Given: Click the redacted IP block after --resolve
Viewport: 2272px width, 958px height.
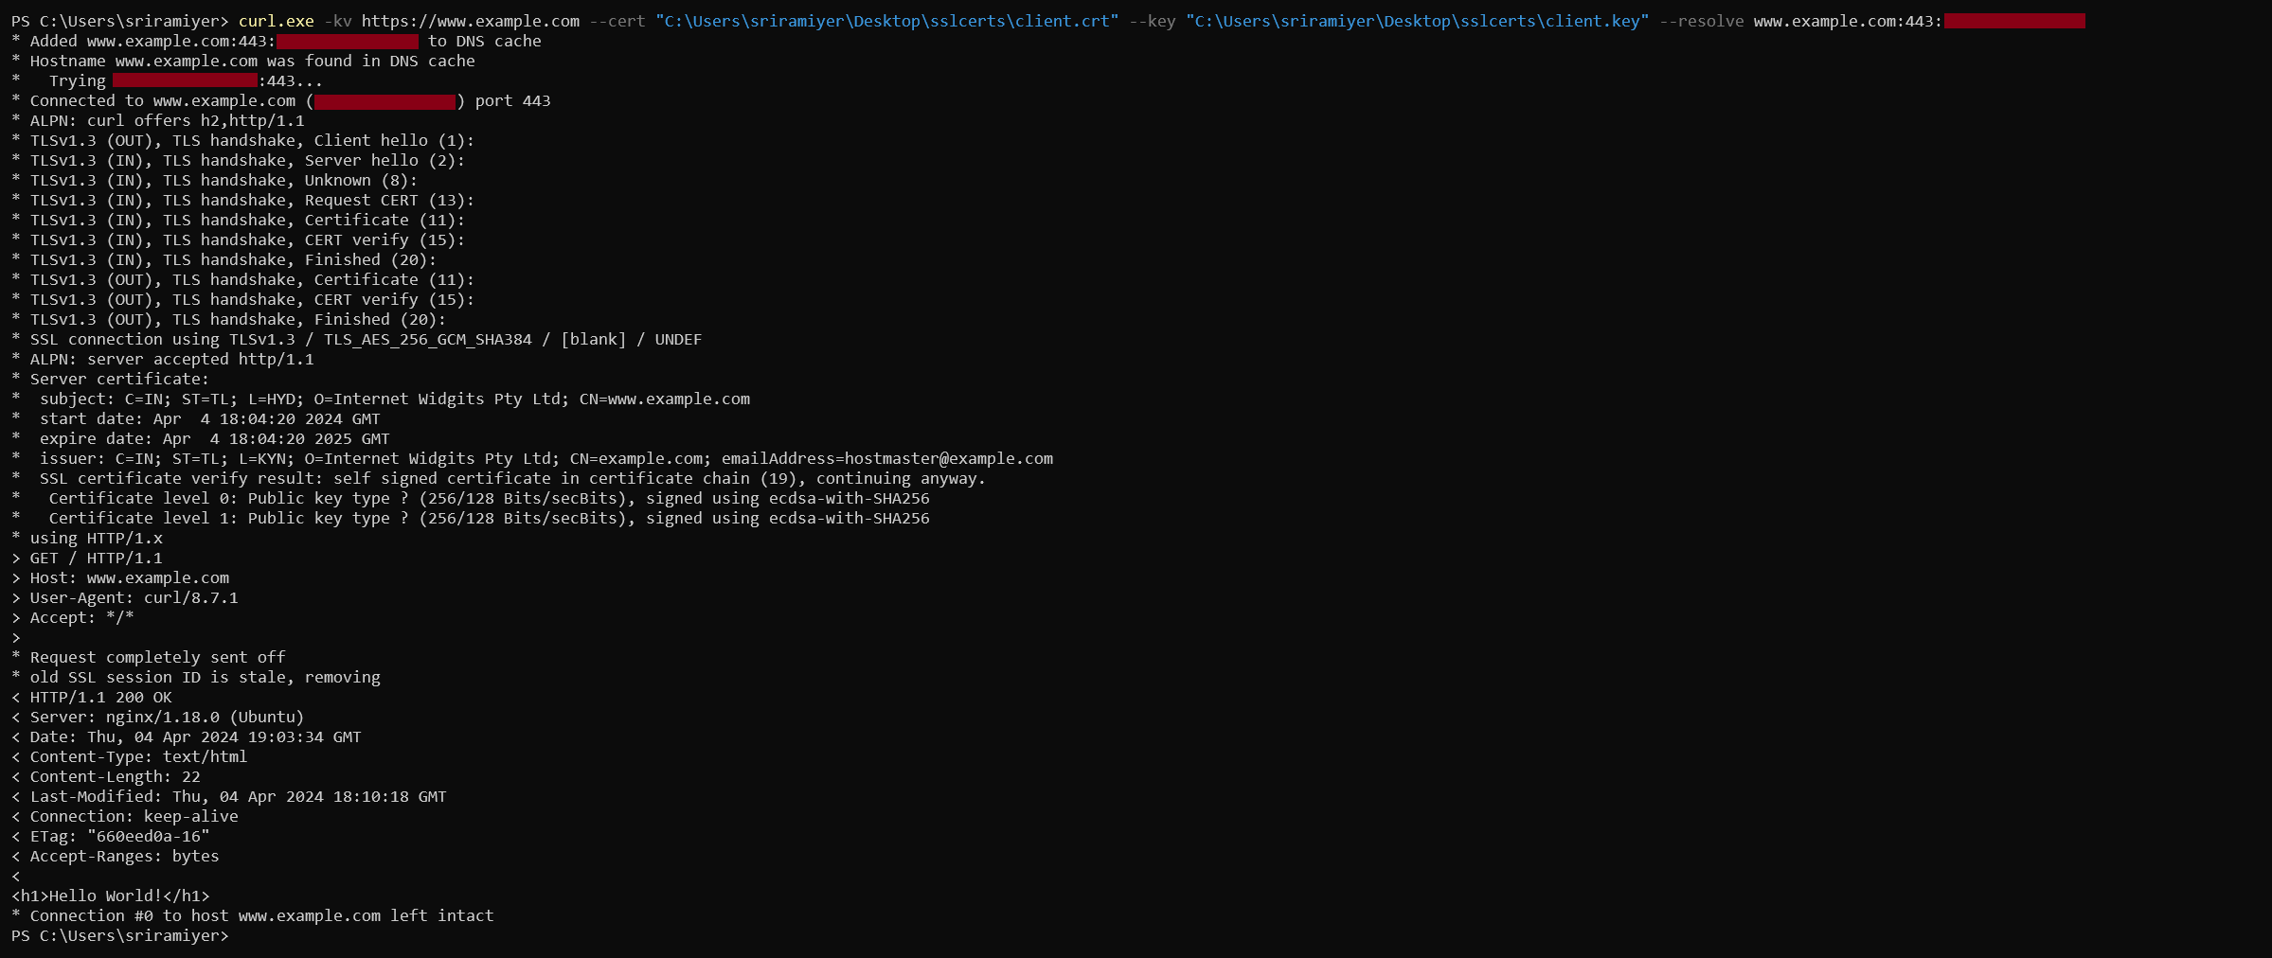Looking at the screenshot, I should tap(2014, 21).
